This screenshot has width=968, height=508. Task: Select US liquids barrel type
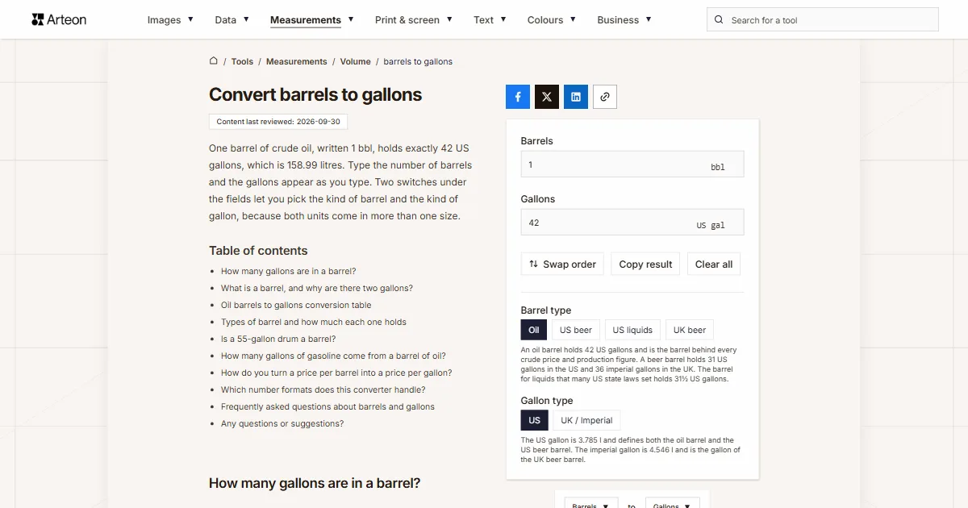point(632,330)
